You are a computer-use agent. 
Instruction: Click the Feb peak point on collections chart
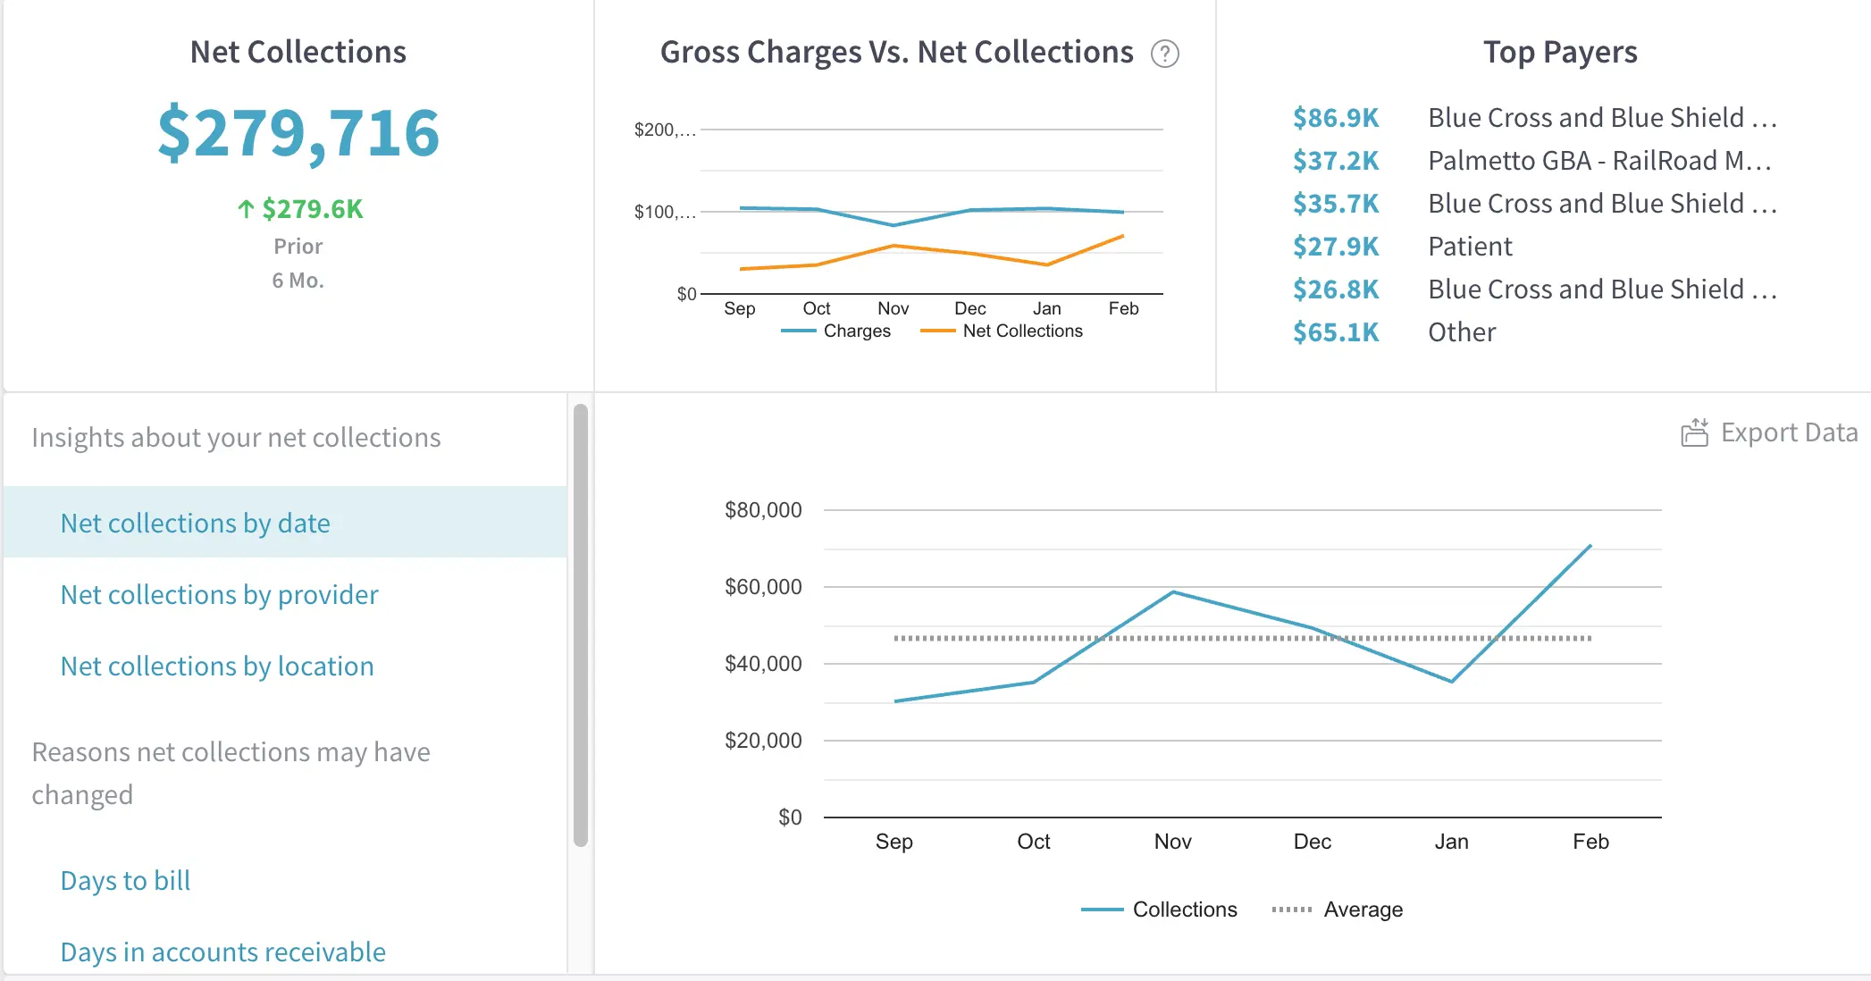1590,546
